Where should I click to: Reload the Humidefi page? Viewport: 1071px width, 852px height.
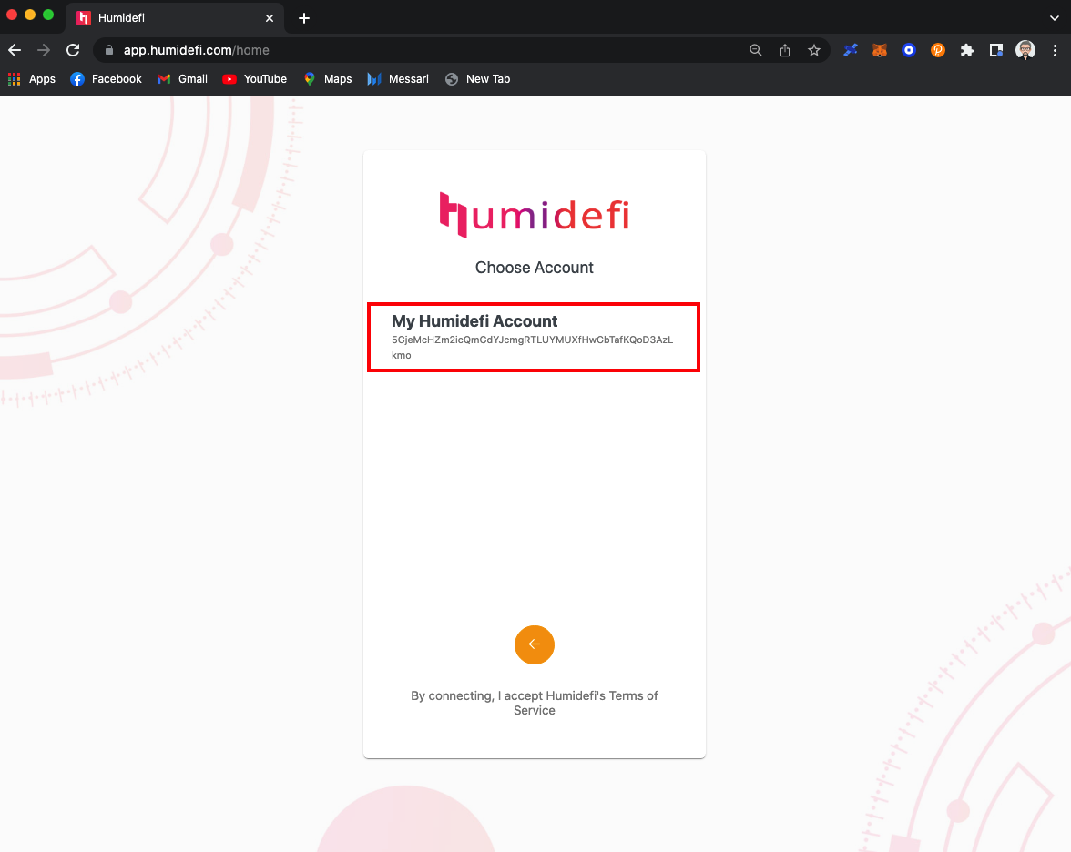(x=73, y=51)
